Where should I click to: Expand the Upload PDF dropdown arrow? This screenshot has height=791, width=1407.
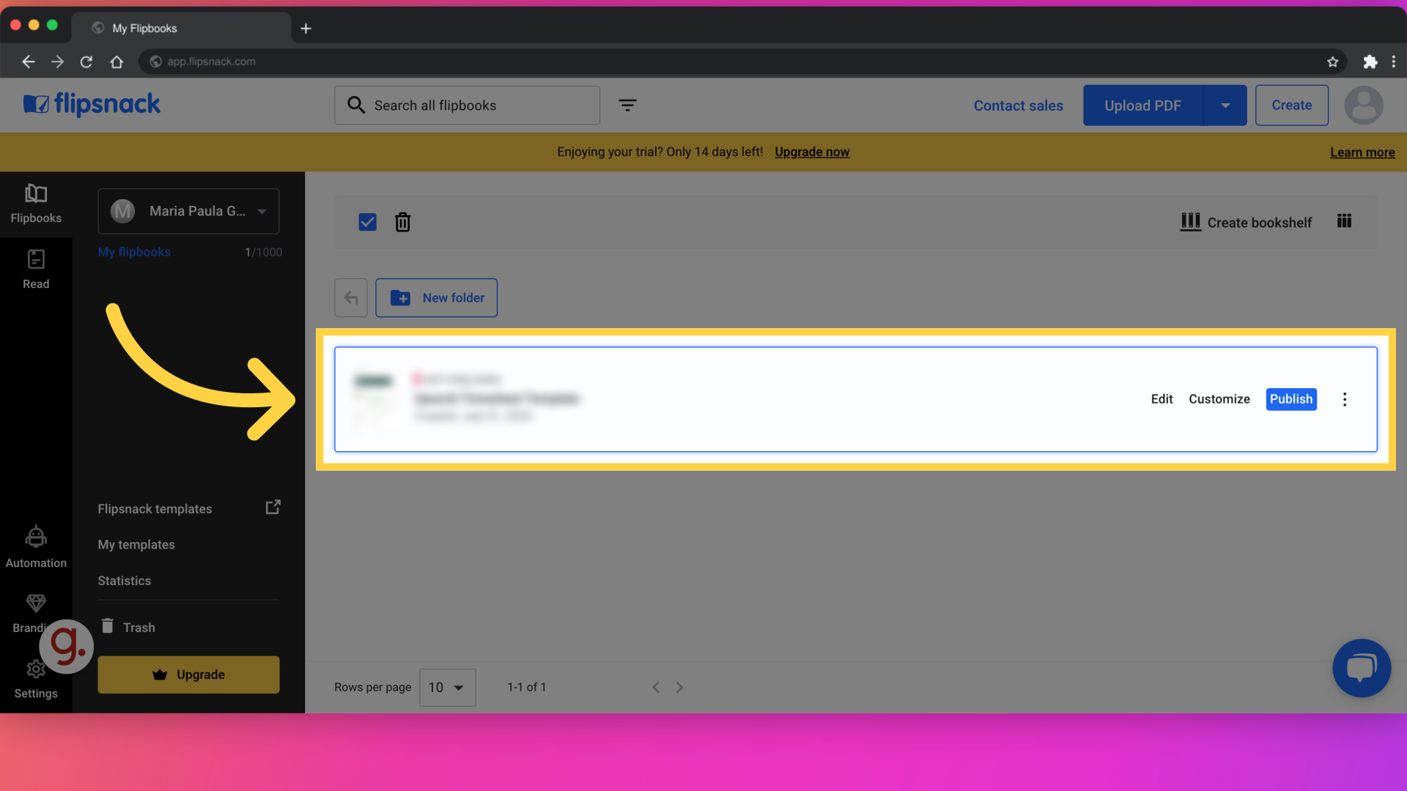(1225, 104)
